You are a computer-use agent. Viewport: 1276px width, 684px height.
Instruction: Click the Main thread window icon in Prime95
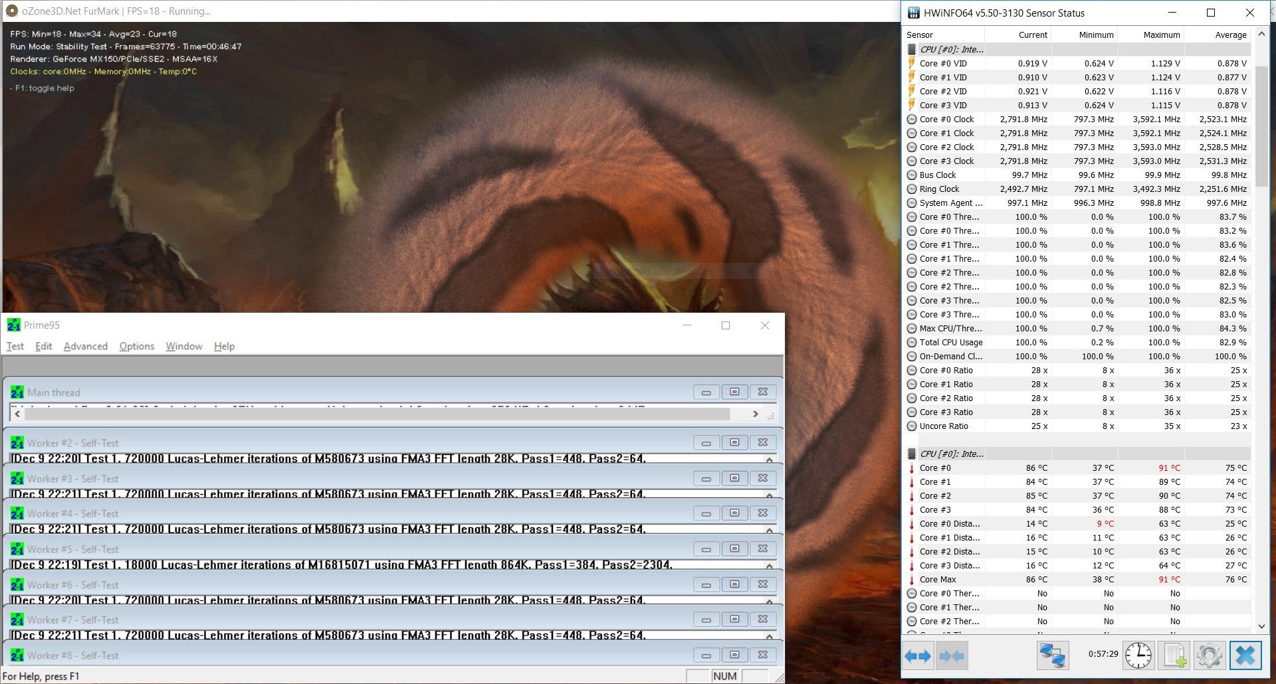(x=17, y=392)
